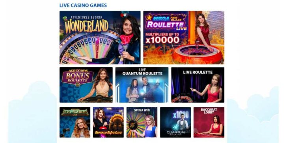Open the Baccarat Lobby
The image size is (287, 143).
pyautogui.click(x=209, y=122)
